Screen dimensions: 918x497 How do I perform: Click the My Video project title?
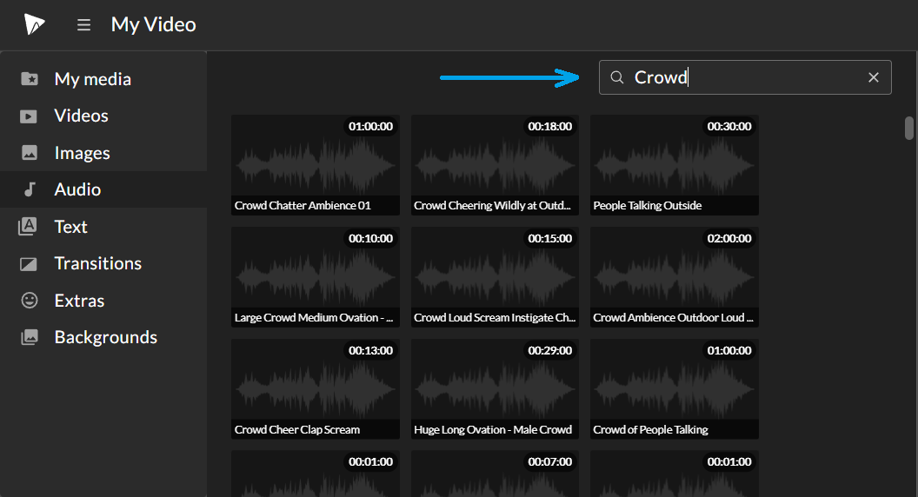pos(153,24)
